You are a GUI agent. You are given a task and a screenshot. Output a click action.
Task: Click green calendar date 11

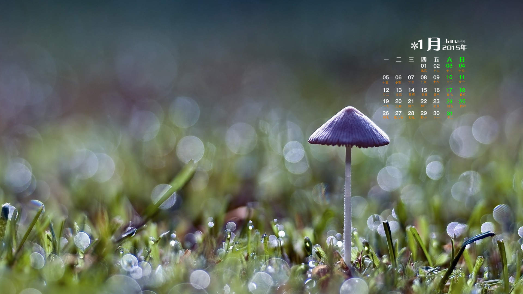tap(462, 77)
